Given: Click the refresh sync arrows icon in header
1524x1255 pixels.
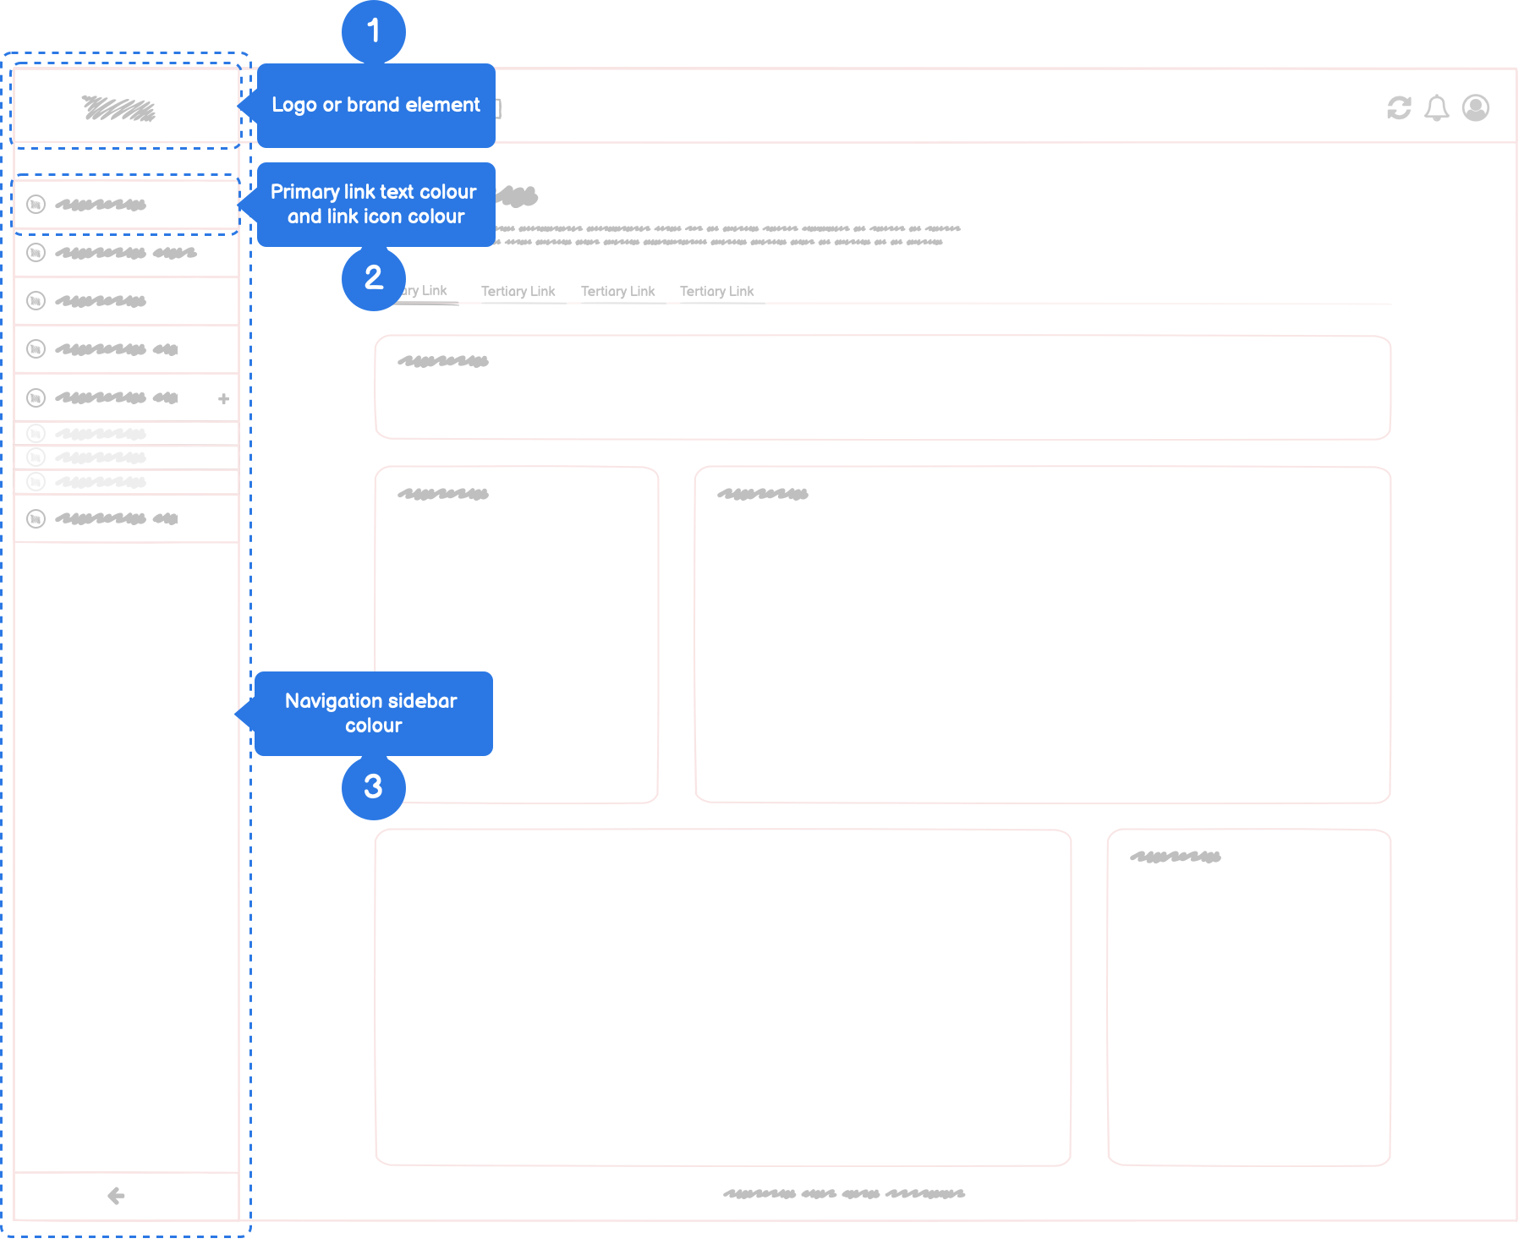Looking at the screenshot, I should [1399, 108].
